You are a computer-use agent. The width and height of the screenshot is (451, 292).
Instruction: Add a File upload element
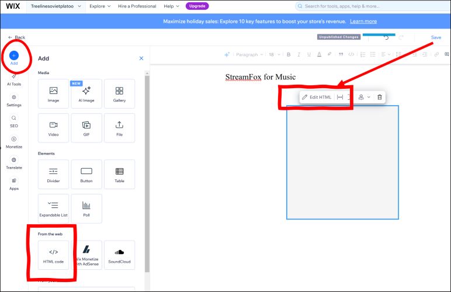coord(119,128)
